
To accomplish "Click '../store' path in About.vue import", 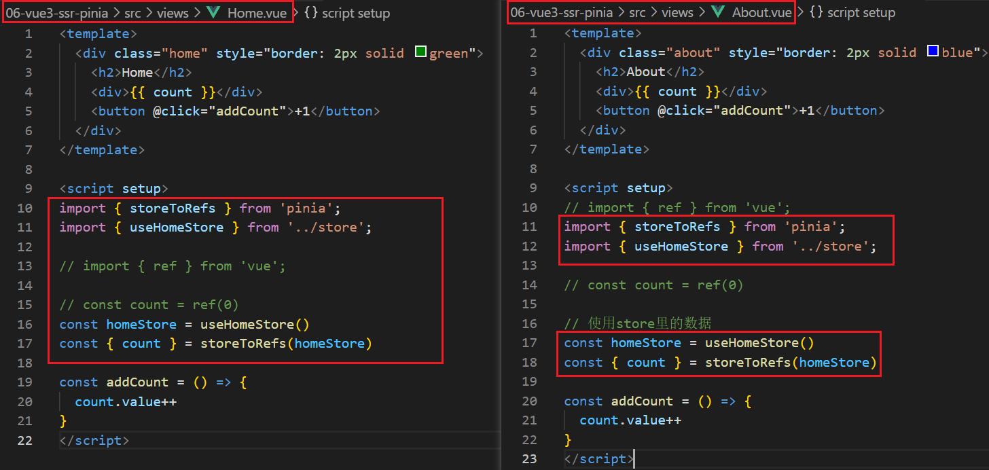I will [x=831, y=247].
